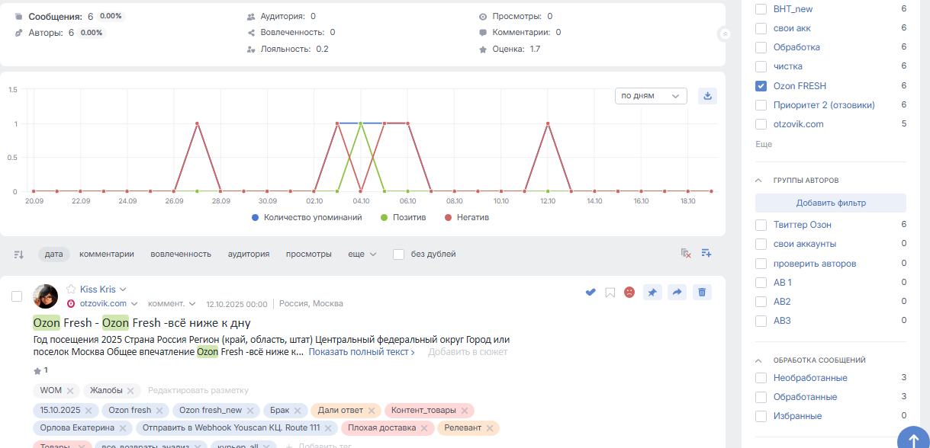Viewport: 930px width, 448px height.
Task: Remove the Жалобы tag
Action: coord(130,391)
